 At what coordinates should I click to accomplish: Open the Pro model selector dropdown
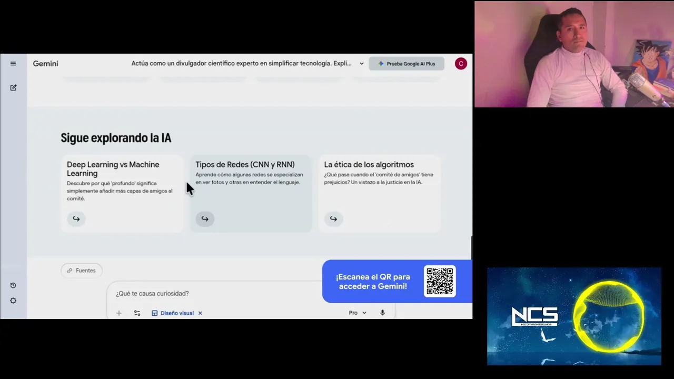click(x=358, y=313)
